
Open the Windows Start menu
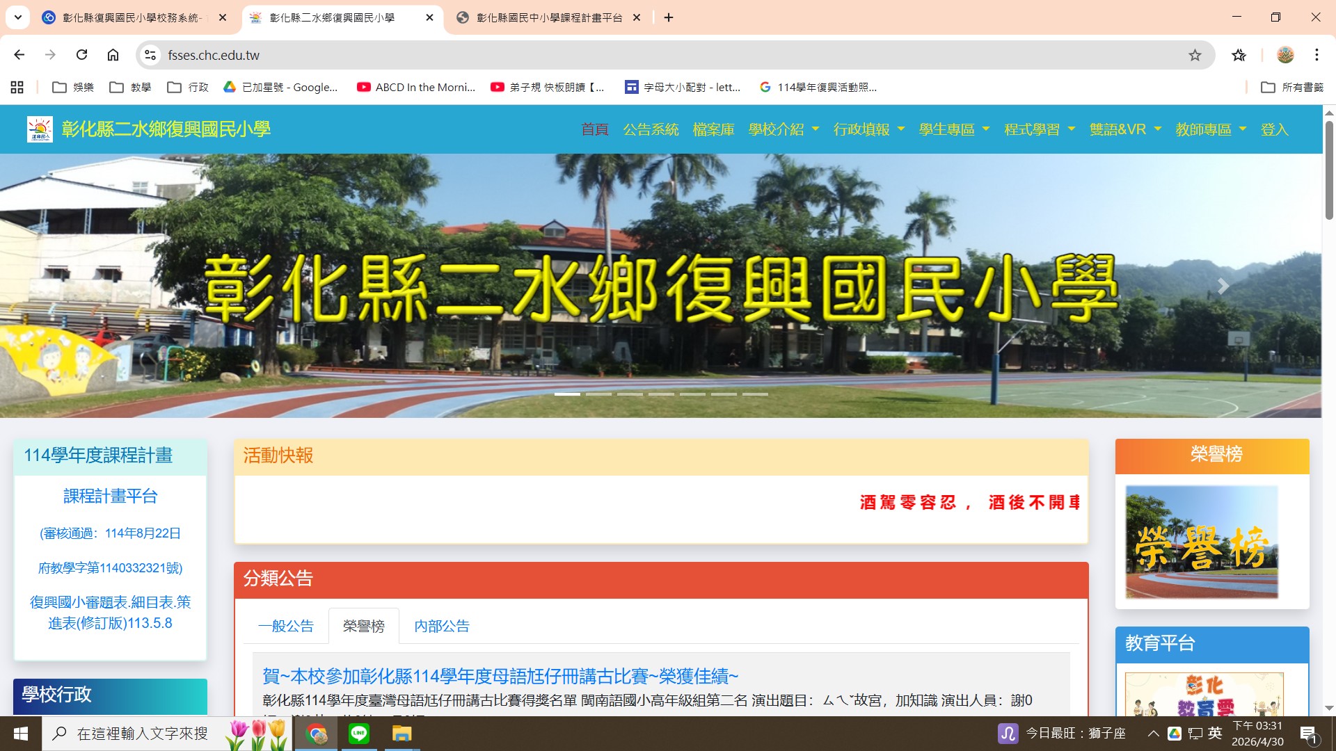[x=21, y=734]
